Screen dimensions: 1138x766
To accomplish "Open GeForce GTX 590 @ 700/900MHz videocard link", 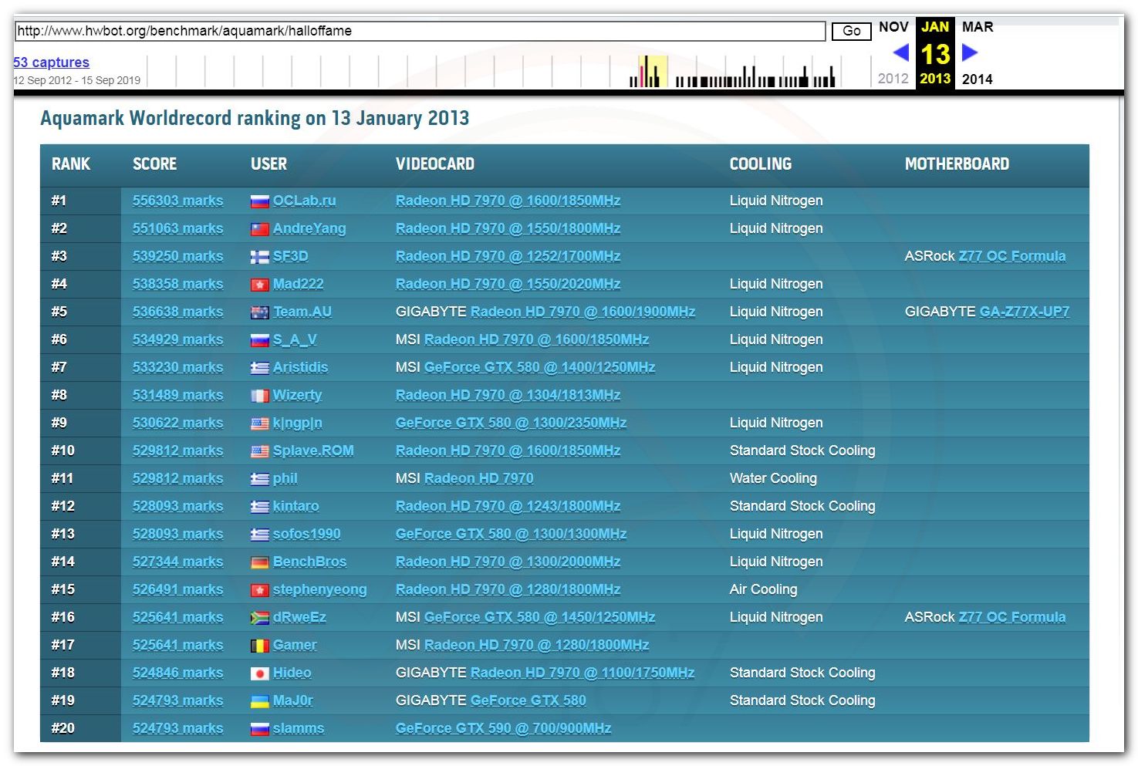I will 503,728.
